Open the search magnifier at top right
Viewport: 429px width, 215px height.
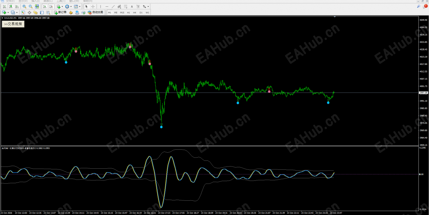pyautogui.click(x=418, y=6)
